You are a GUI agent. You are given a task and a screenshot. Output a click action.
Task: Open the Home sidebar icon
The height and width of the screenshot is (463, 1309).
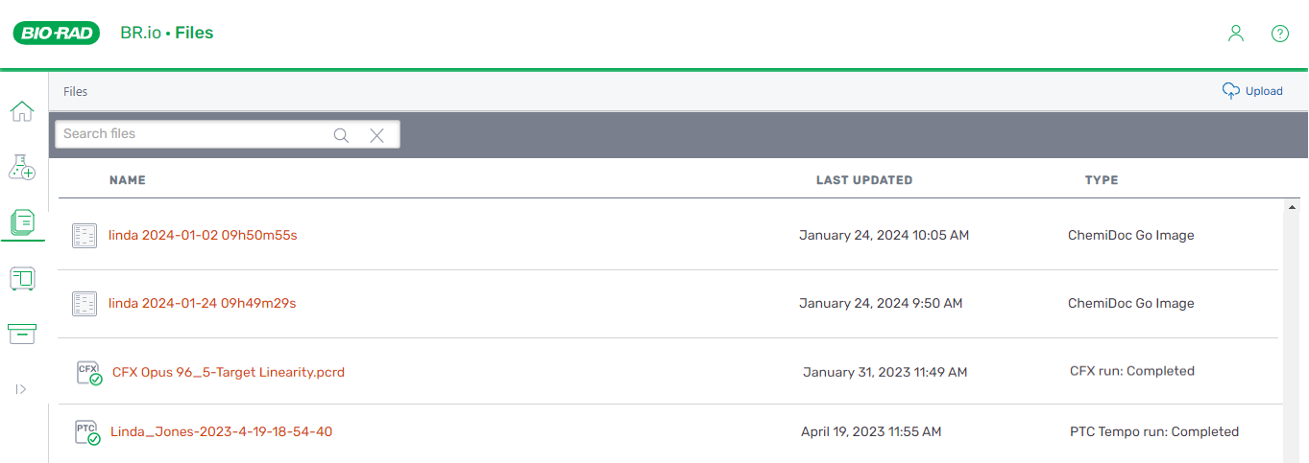(21, 111)
